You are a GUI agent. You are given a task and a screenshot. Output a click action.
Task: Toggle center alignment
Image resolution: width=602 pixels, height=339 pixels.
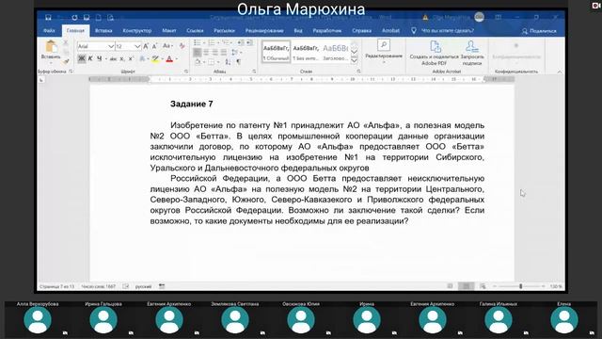click(x=206, y=53)
